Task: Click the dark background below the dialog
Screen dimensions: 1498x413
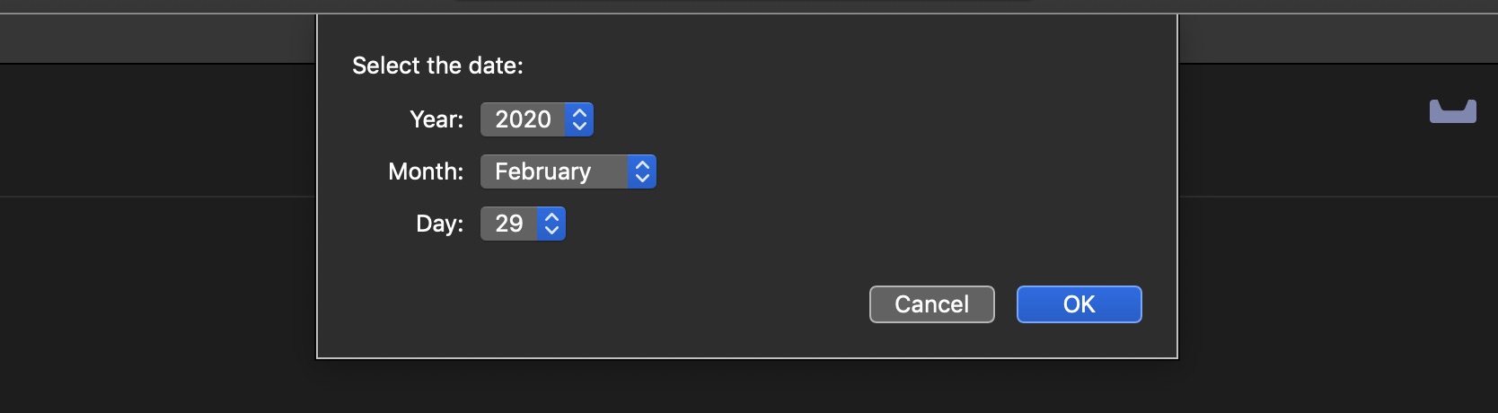Action: (745, 388)
